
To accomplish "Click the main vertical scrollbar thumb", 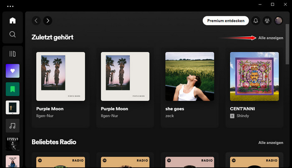I will (x=287, y=44).
